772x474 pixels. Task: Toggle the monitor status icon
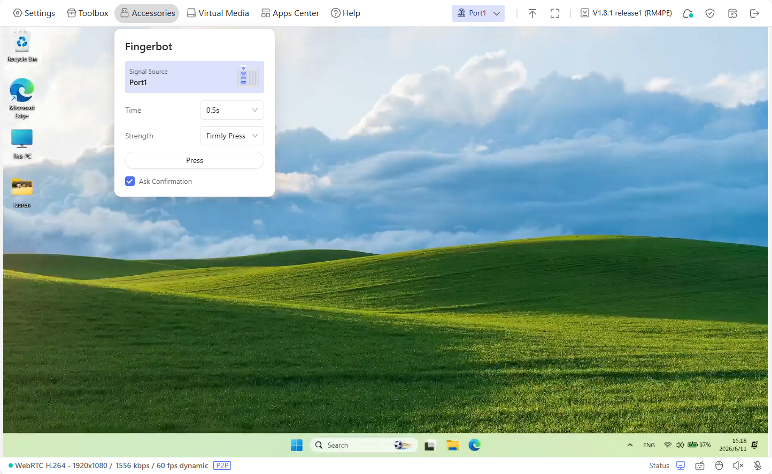[681, 465]
